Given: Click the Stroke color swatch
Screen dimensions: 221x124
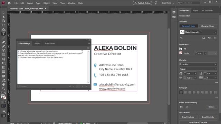Looking at the screenshot, I should [x=181, y=53].
